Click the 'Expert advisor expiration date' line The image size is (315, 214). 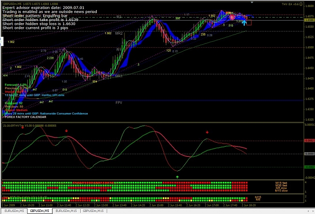43,8
